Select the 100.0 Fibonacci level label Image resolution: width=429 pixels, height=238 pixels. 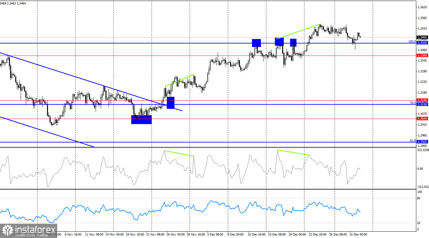point(412,41)
